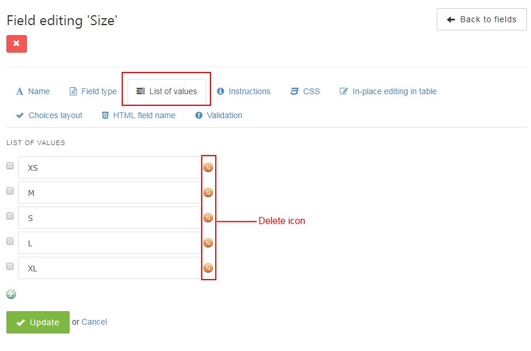The width and height of the screenshot is (531, 351).
Task: Select the Choices layout tab
Action: [50, 115]
